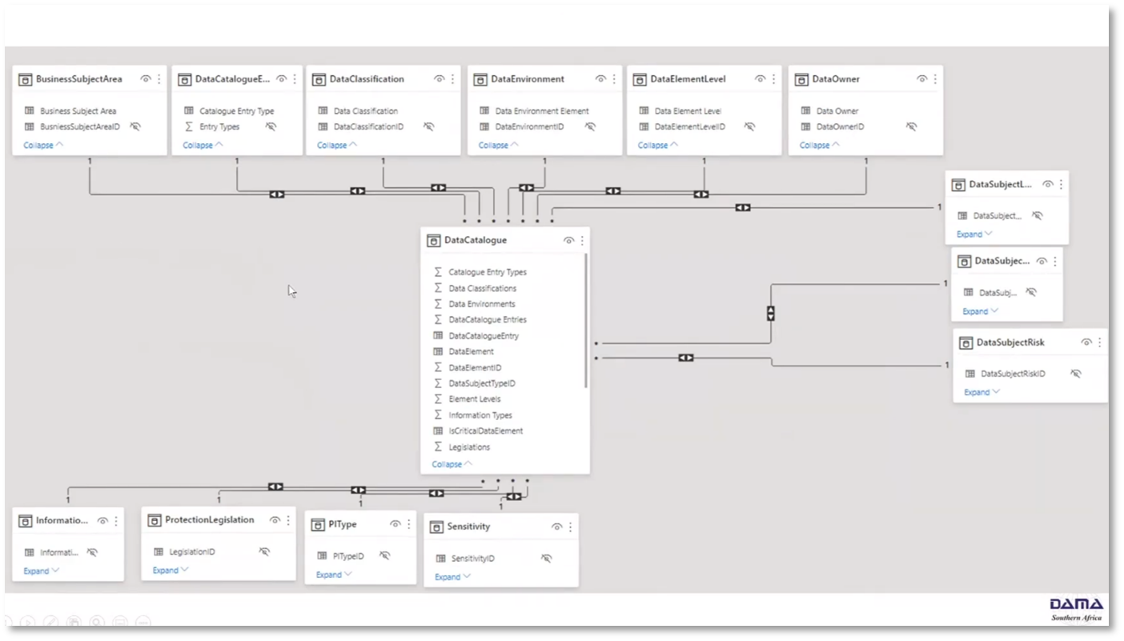This screenshot has width=1124, height=641.
Task: Select the Data Environment Element field
Action: [x=542, y=111]
